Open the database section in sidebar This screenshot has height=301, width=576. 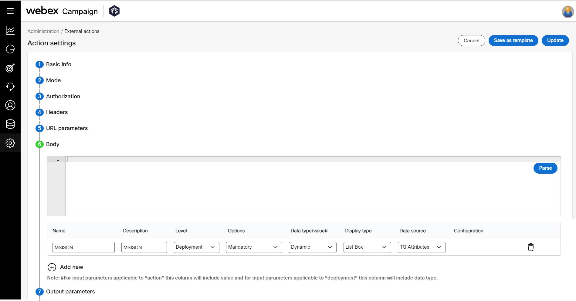(10, 124)
